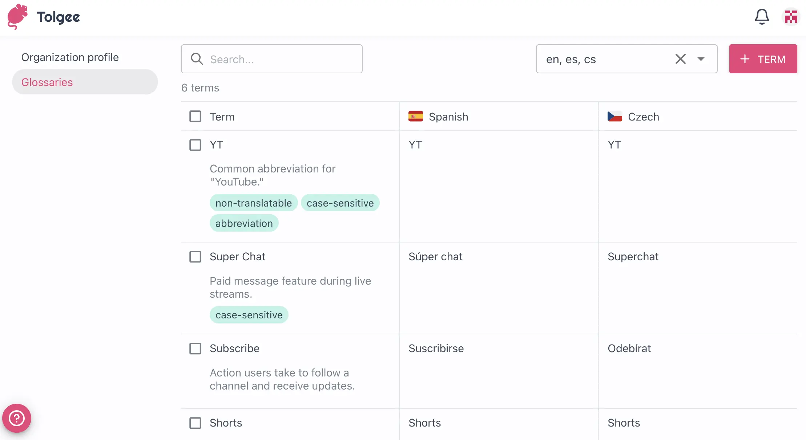The height and width of the screenshot is (440, 806).
Task: Click the Tolgee brand name link
Action: tap(58, 17)
